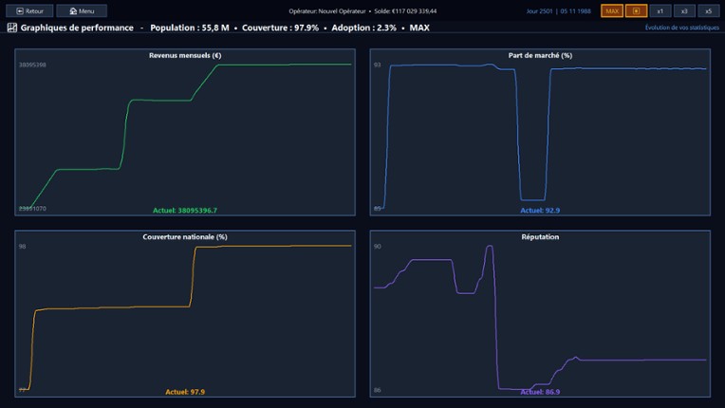Click Actuel 92.9 market share value
Screen dimensions: 725x408
tap(540, 210)
